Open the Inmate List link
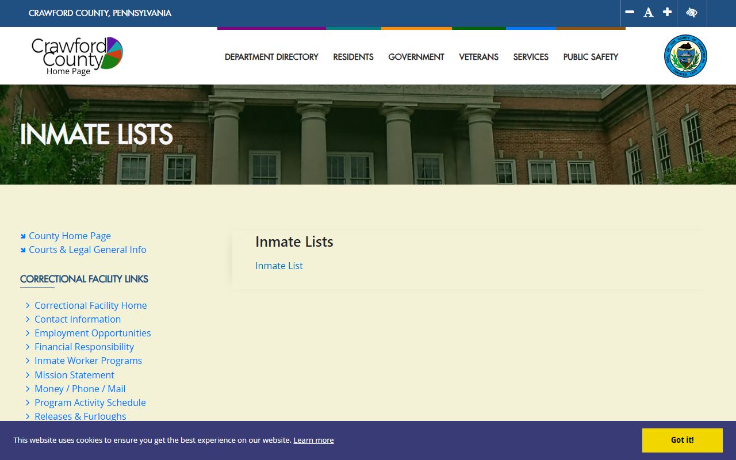Screen dimensions: 736x460 (279, 266)
